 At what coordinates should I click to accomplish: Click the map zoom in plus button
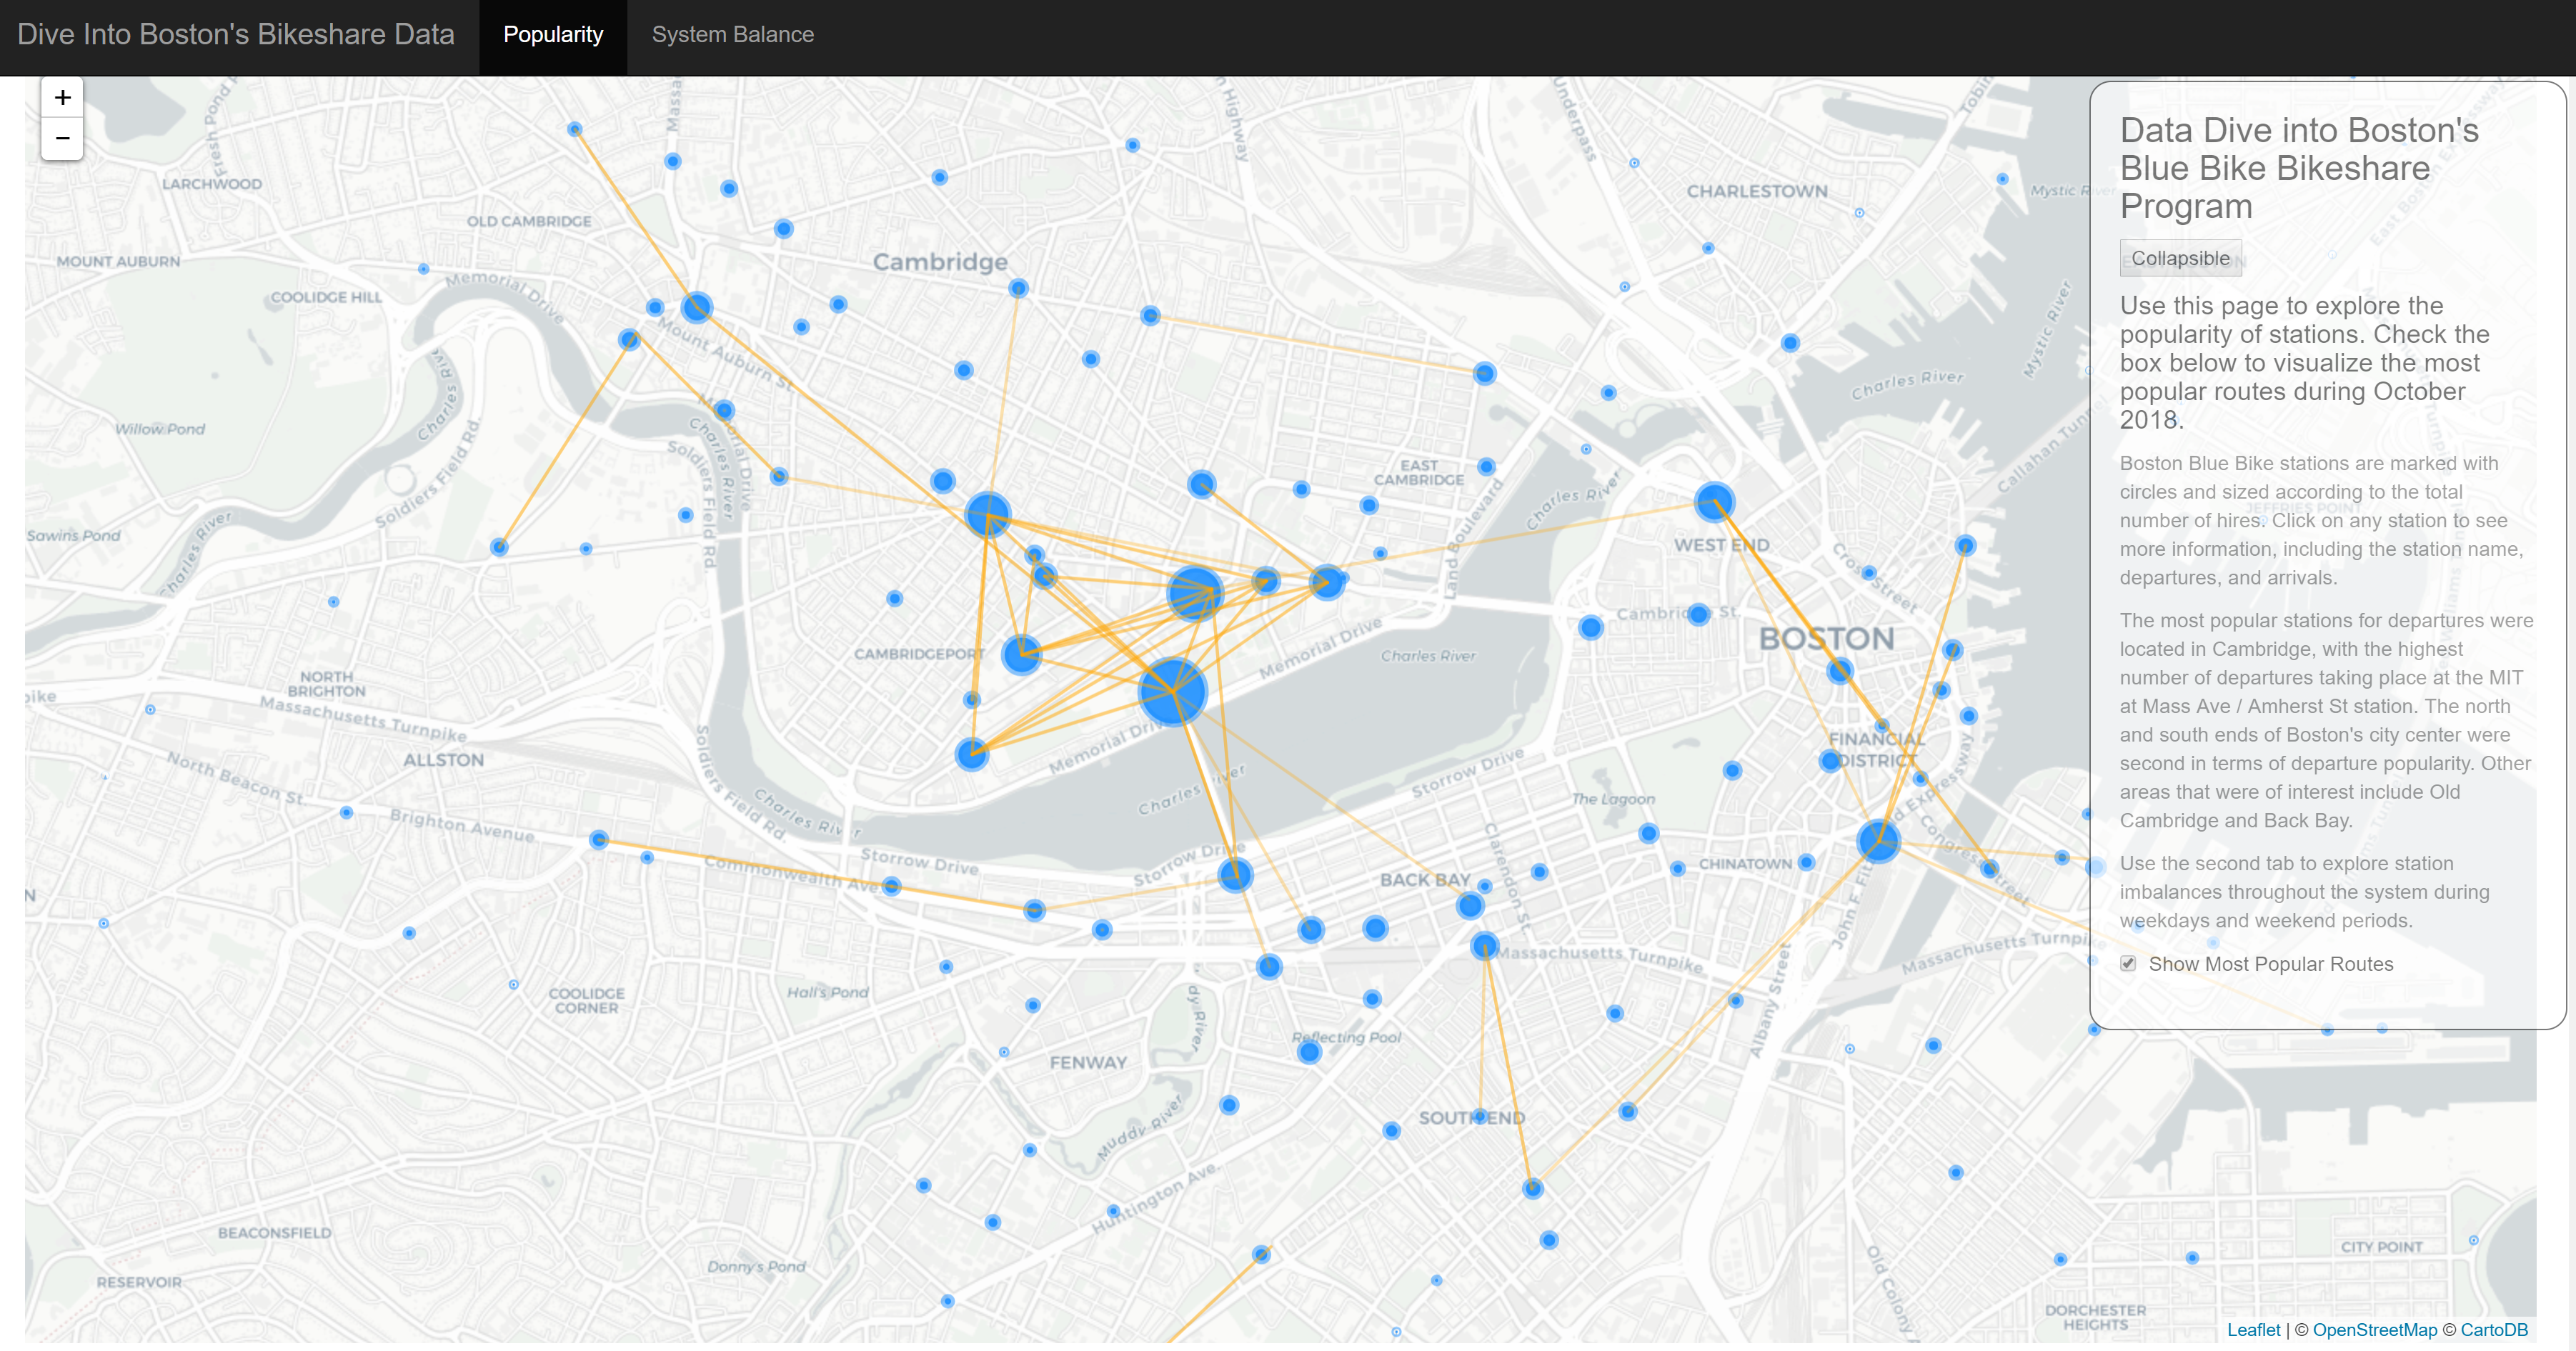(62, 98)
